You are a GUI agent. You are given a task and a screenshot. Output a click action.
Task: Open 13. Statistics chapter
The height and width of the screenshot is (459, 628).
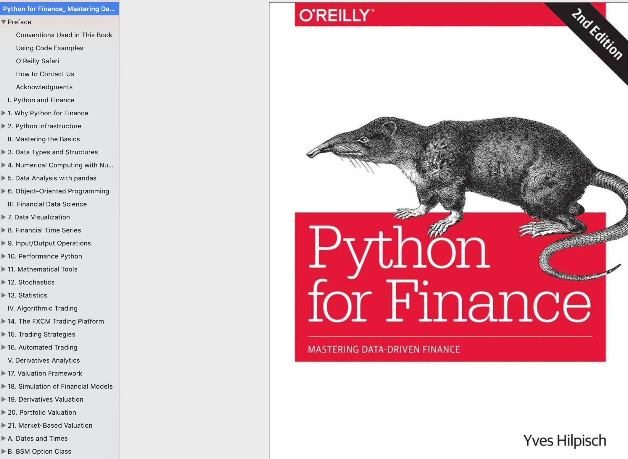point(27,295)
